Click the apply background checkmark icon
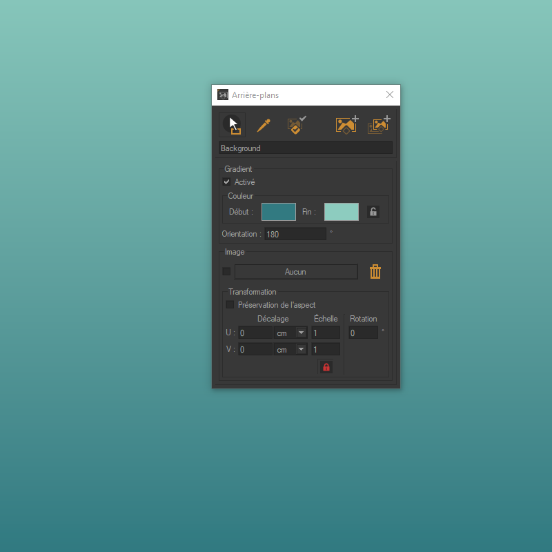The width and height of the screenshot is (552, 552). pos(297,125)
